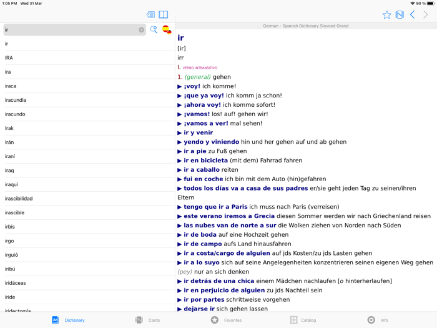Click the 'VERBO INTRANSITIVO' label
The height and width of the screenshot is (328, 437).
[200, 67]
